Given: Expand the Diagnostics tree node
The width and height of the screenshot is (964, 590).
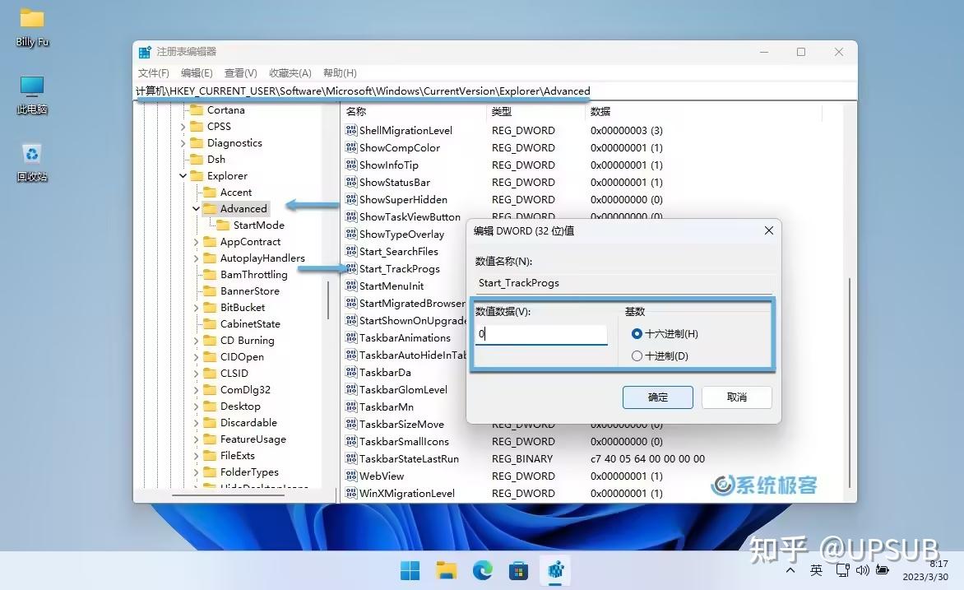Looking at the screenshot, I should pyautogui.click(x=183, y=142).
